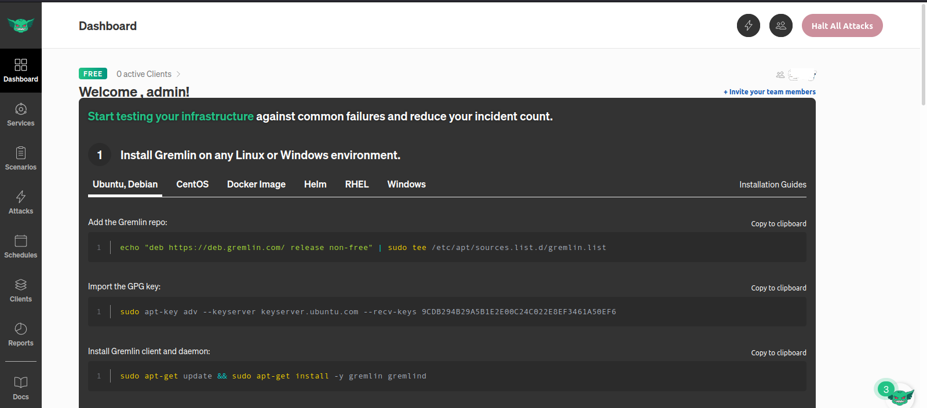
Task: Switch to the CentOS tab
Action: click(192, 184)
